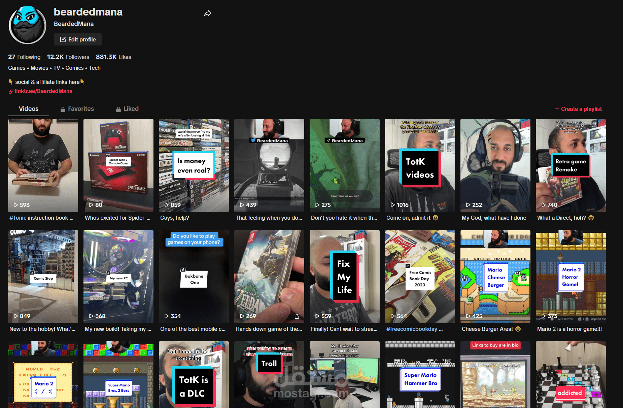Open the Mario 2 Horror Game video
This screenshot has height=408, width=623.
(x=571, y=277)
